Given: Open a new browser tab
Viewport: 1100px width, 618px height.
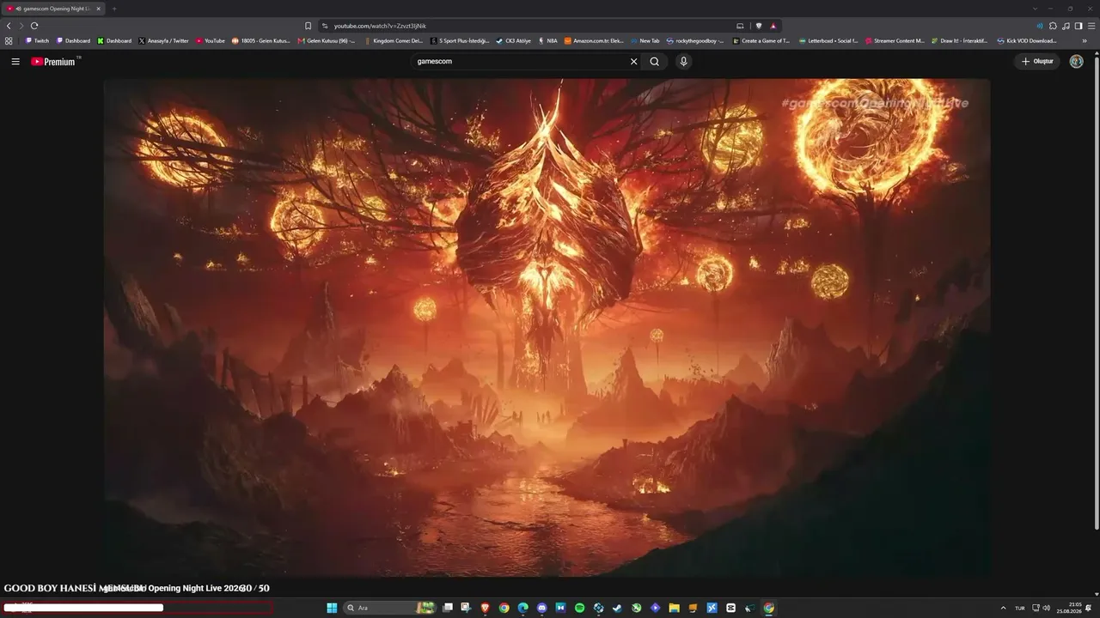Looking at the screenshot, I should pyautogui.click(x=114, y=9).
